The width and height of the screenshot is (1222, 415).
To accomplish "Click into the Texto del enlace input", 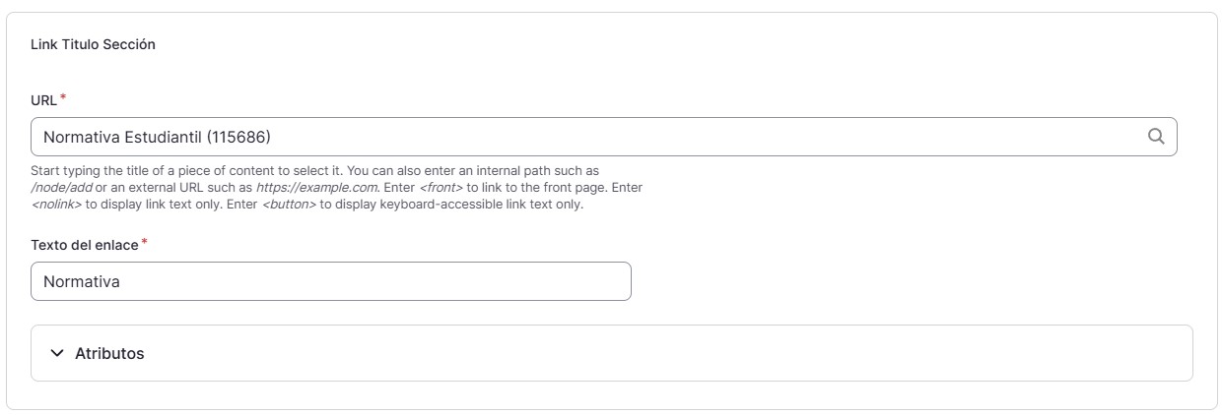I will click(x=331, y=281).
